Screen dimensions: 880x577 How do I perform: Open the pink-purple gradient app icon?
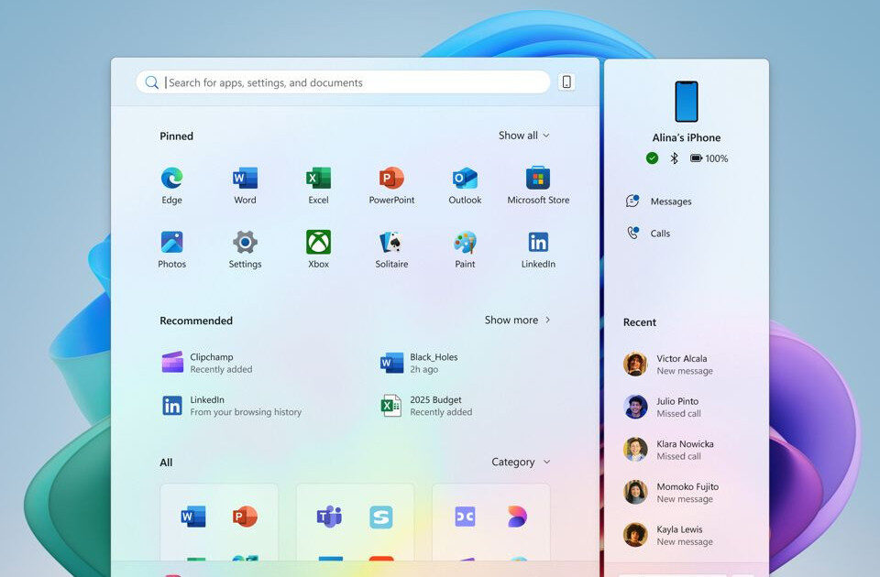point(517,517)
